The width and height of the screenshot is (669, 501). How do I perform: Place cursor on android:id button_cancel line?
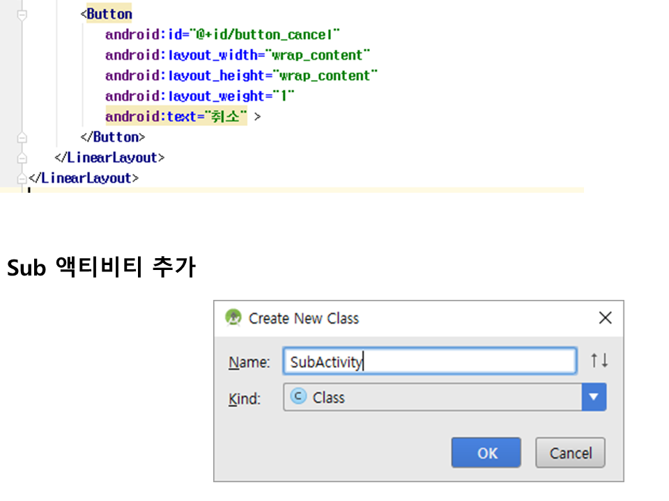point(222,35)
